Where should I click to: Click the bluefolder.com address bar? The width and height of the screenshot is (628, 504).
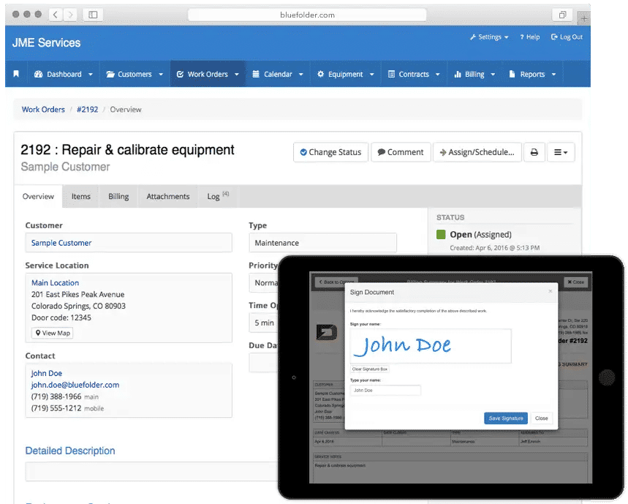tap(307, 15)
